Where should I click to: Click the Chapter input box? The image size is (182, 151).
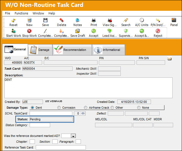pyautogui.click(x=32, y=142)
